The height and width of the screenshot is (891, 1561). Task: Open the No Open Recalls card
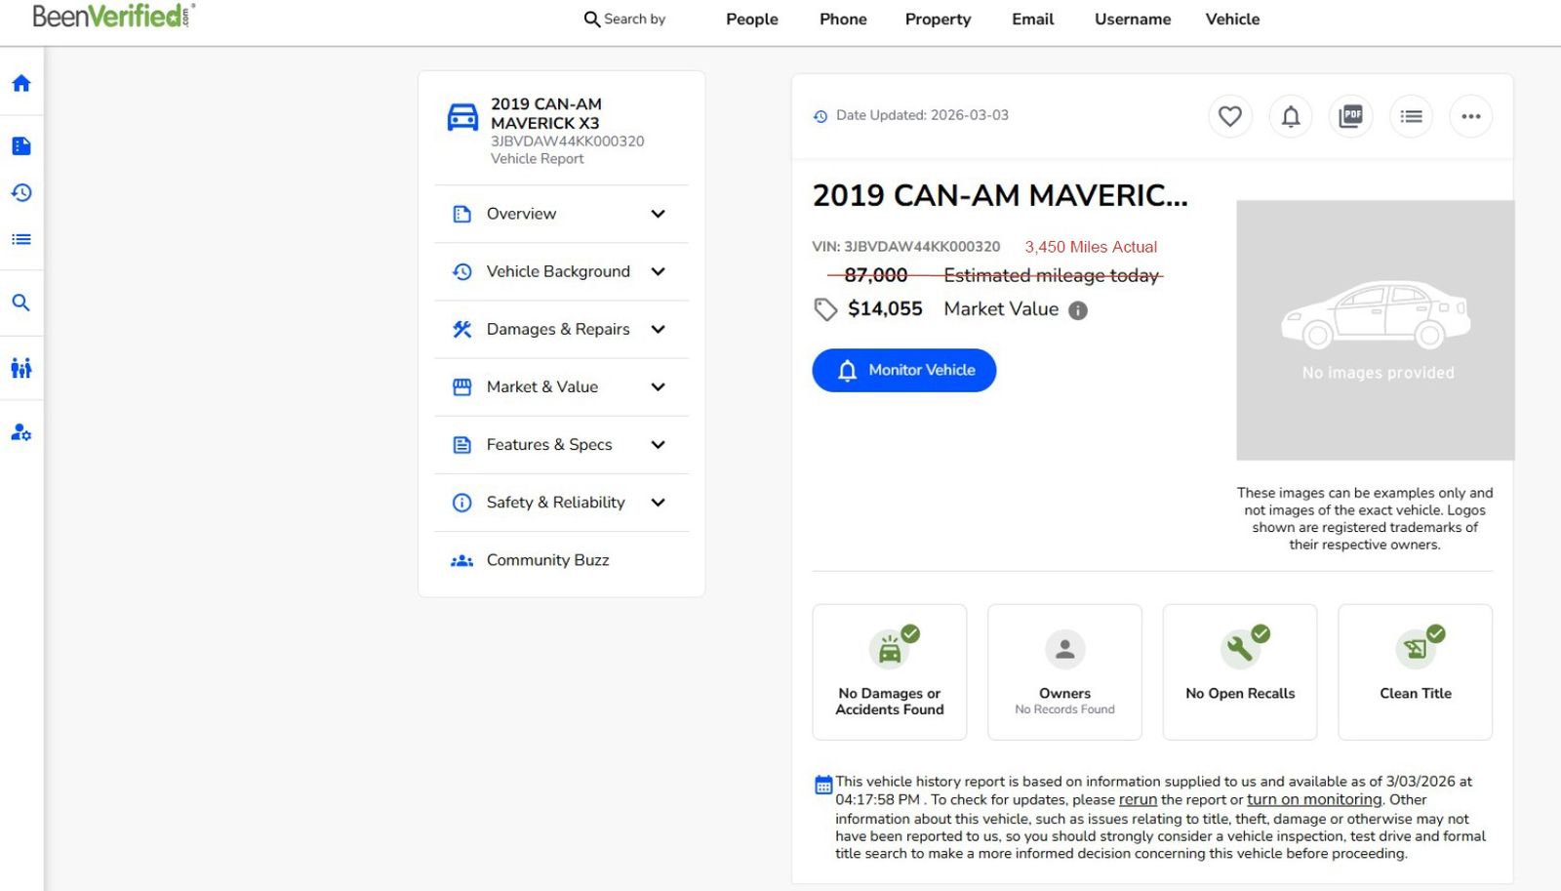pyautogui.click(x=1239, y=671)
